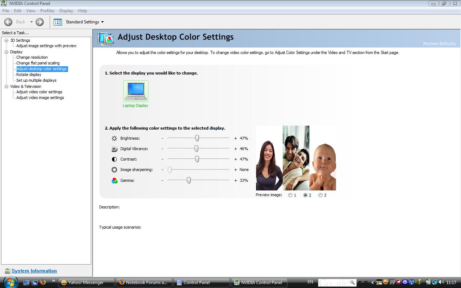Open the Standard Settings dropdown
Image resolution: width=461 pixels, height=288 pixels.
click(102, 22)
